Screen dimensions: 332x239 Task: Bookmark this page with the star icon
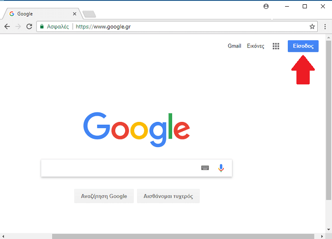(312, 27)
